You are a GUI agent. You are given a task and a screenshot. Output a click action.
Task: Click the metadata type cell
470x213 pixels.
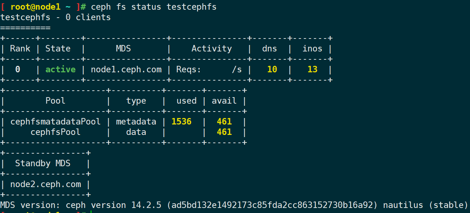pos(136,122)
